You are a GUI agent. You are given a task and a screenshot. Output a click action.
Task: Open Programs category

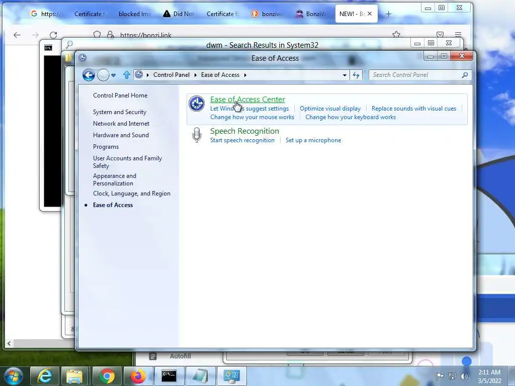click(106, 147)
